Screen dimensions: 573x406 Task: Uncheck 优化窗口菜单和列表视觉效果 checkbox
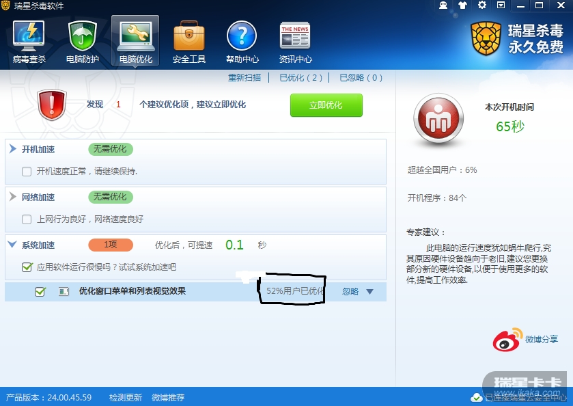(40, 292)
